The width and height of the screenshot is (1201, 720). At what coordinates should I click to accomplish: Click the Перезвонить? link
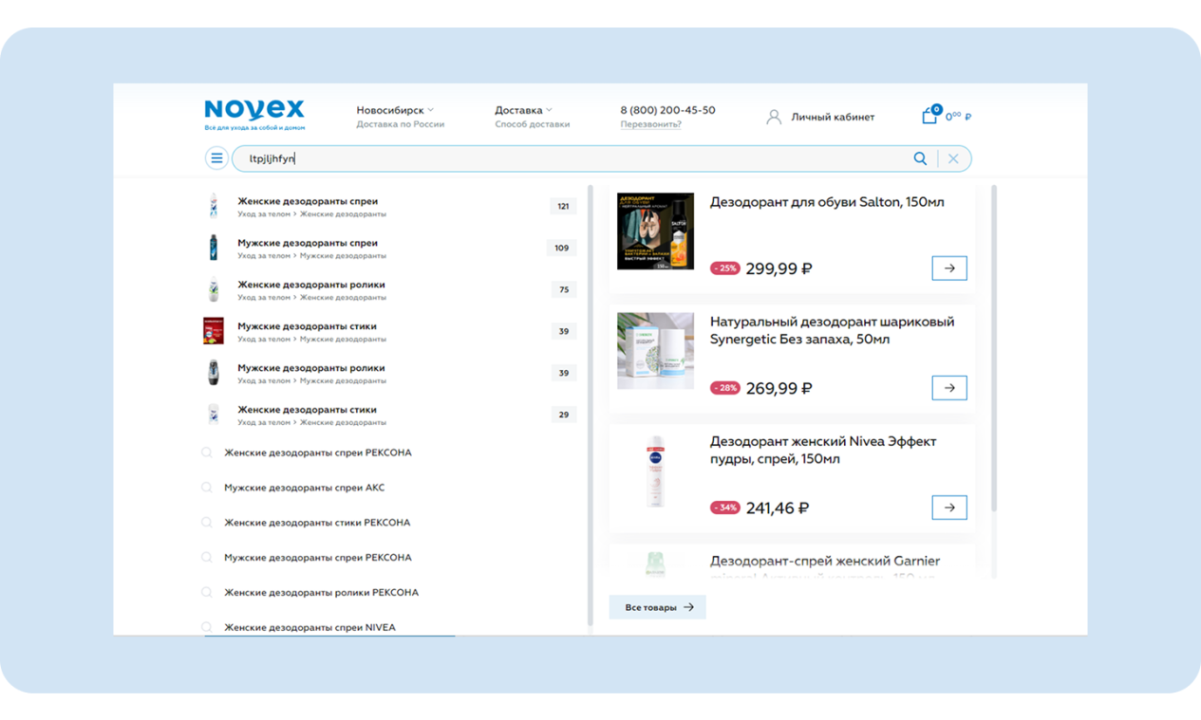650,124
